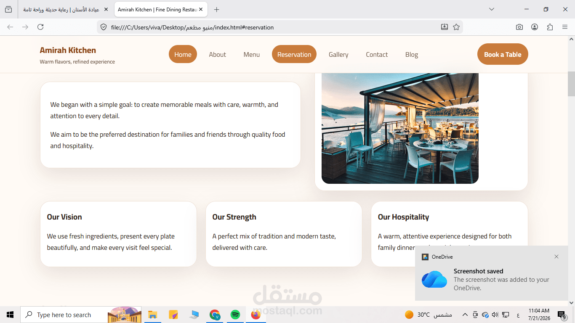Open the Menu nav link
Screen dimensions: 575x323
click(252, 54)
